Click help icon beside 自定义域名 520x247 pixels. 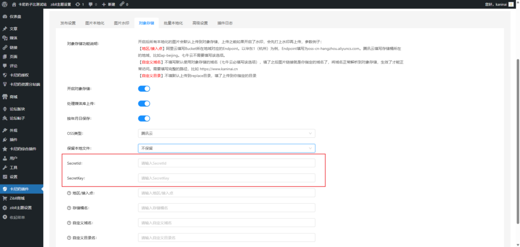tap(69, 223)
